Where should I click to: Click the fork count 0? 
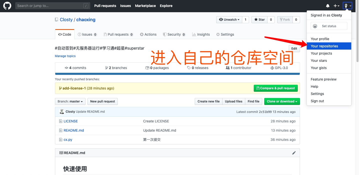(x=296, y=20)
